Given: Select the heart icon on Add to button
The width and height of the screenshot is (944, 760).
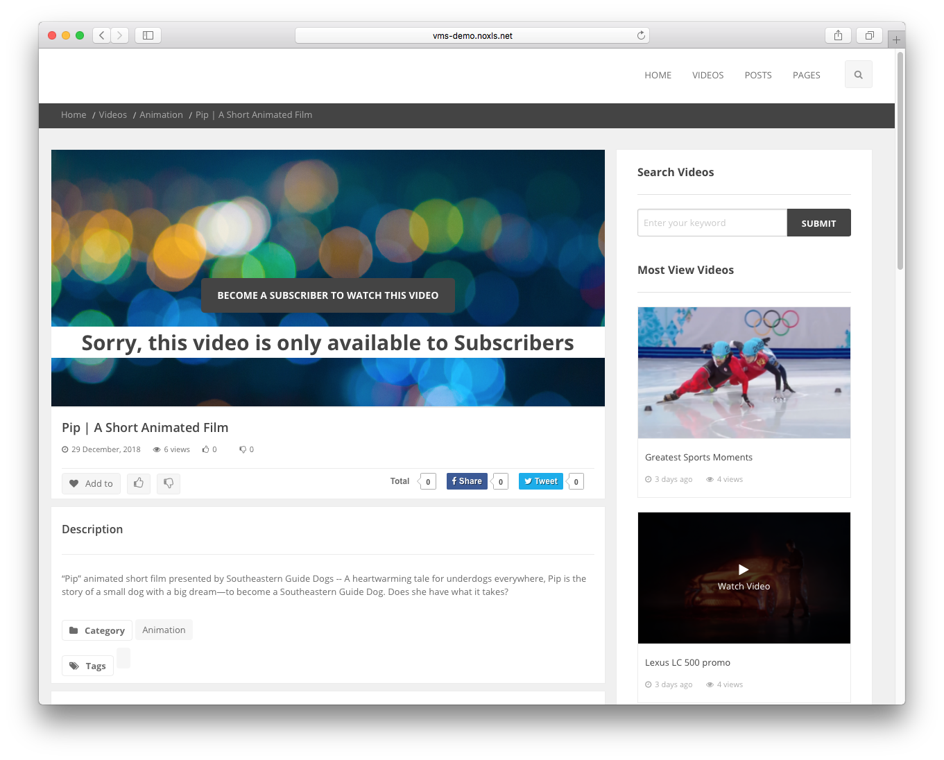Looking at the screenshot, I should (x=74, y=483).
